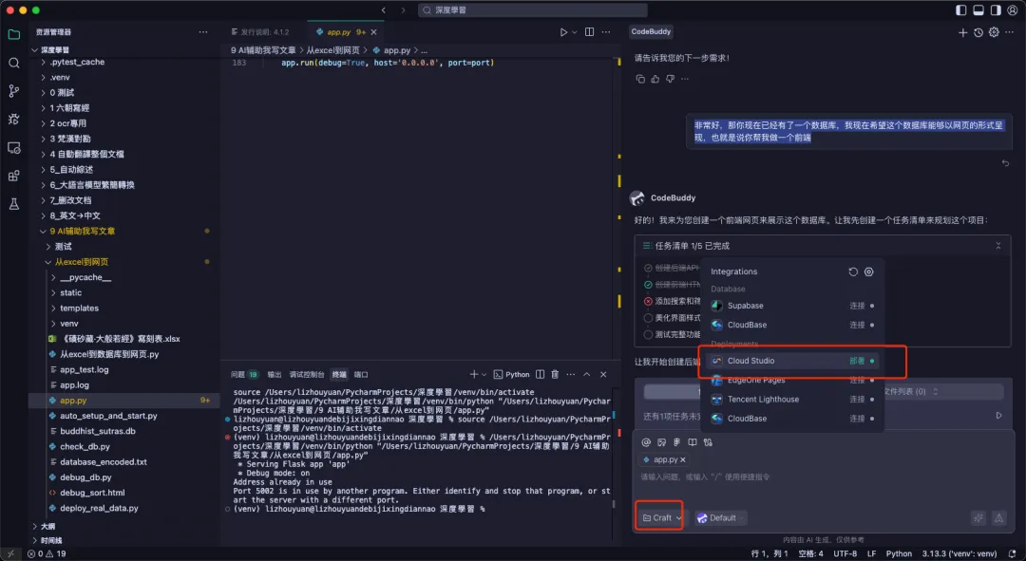Open deploy_real_data.py in explorer

[99, 508]
